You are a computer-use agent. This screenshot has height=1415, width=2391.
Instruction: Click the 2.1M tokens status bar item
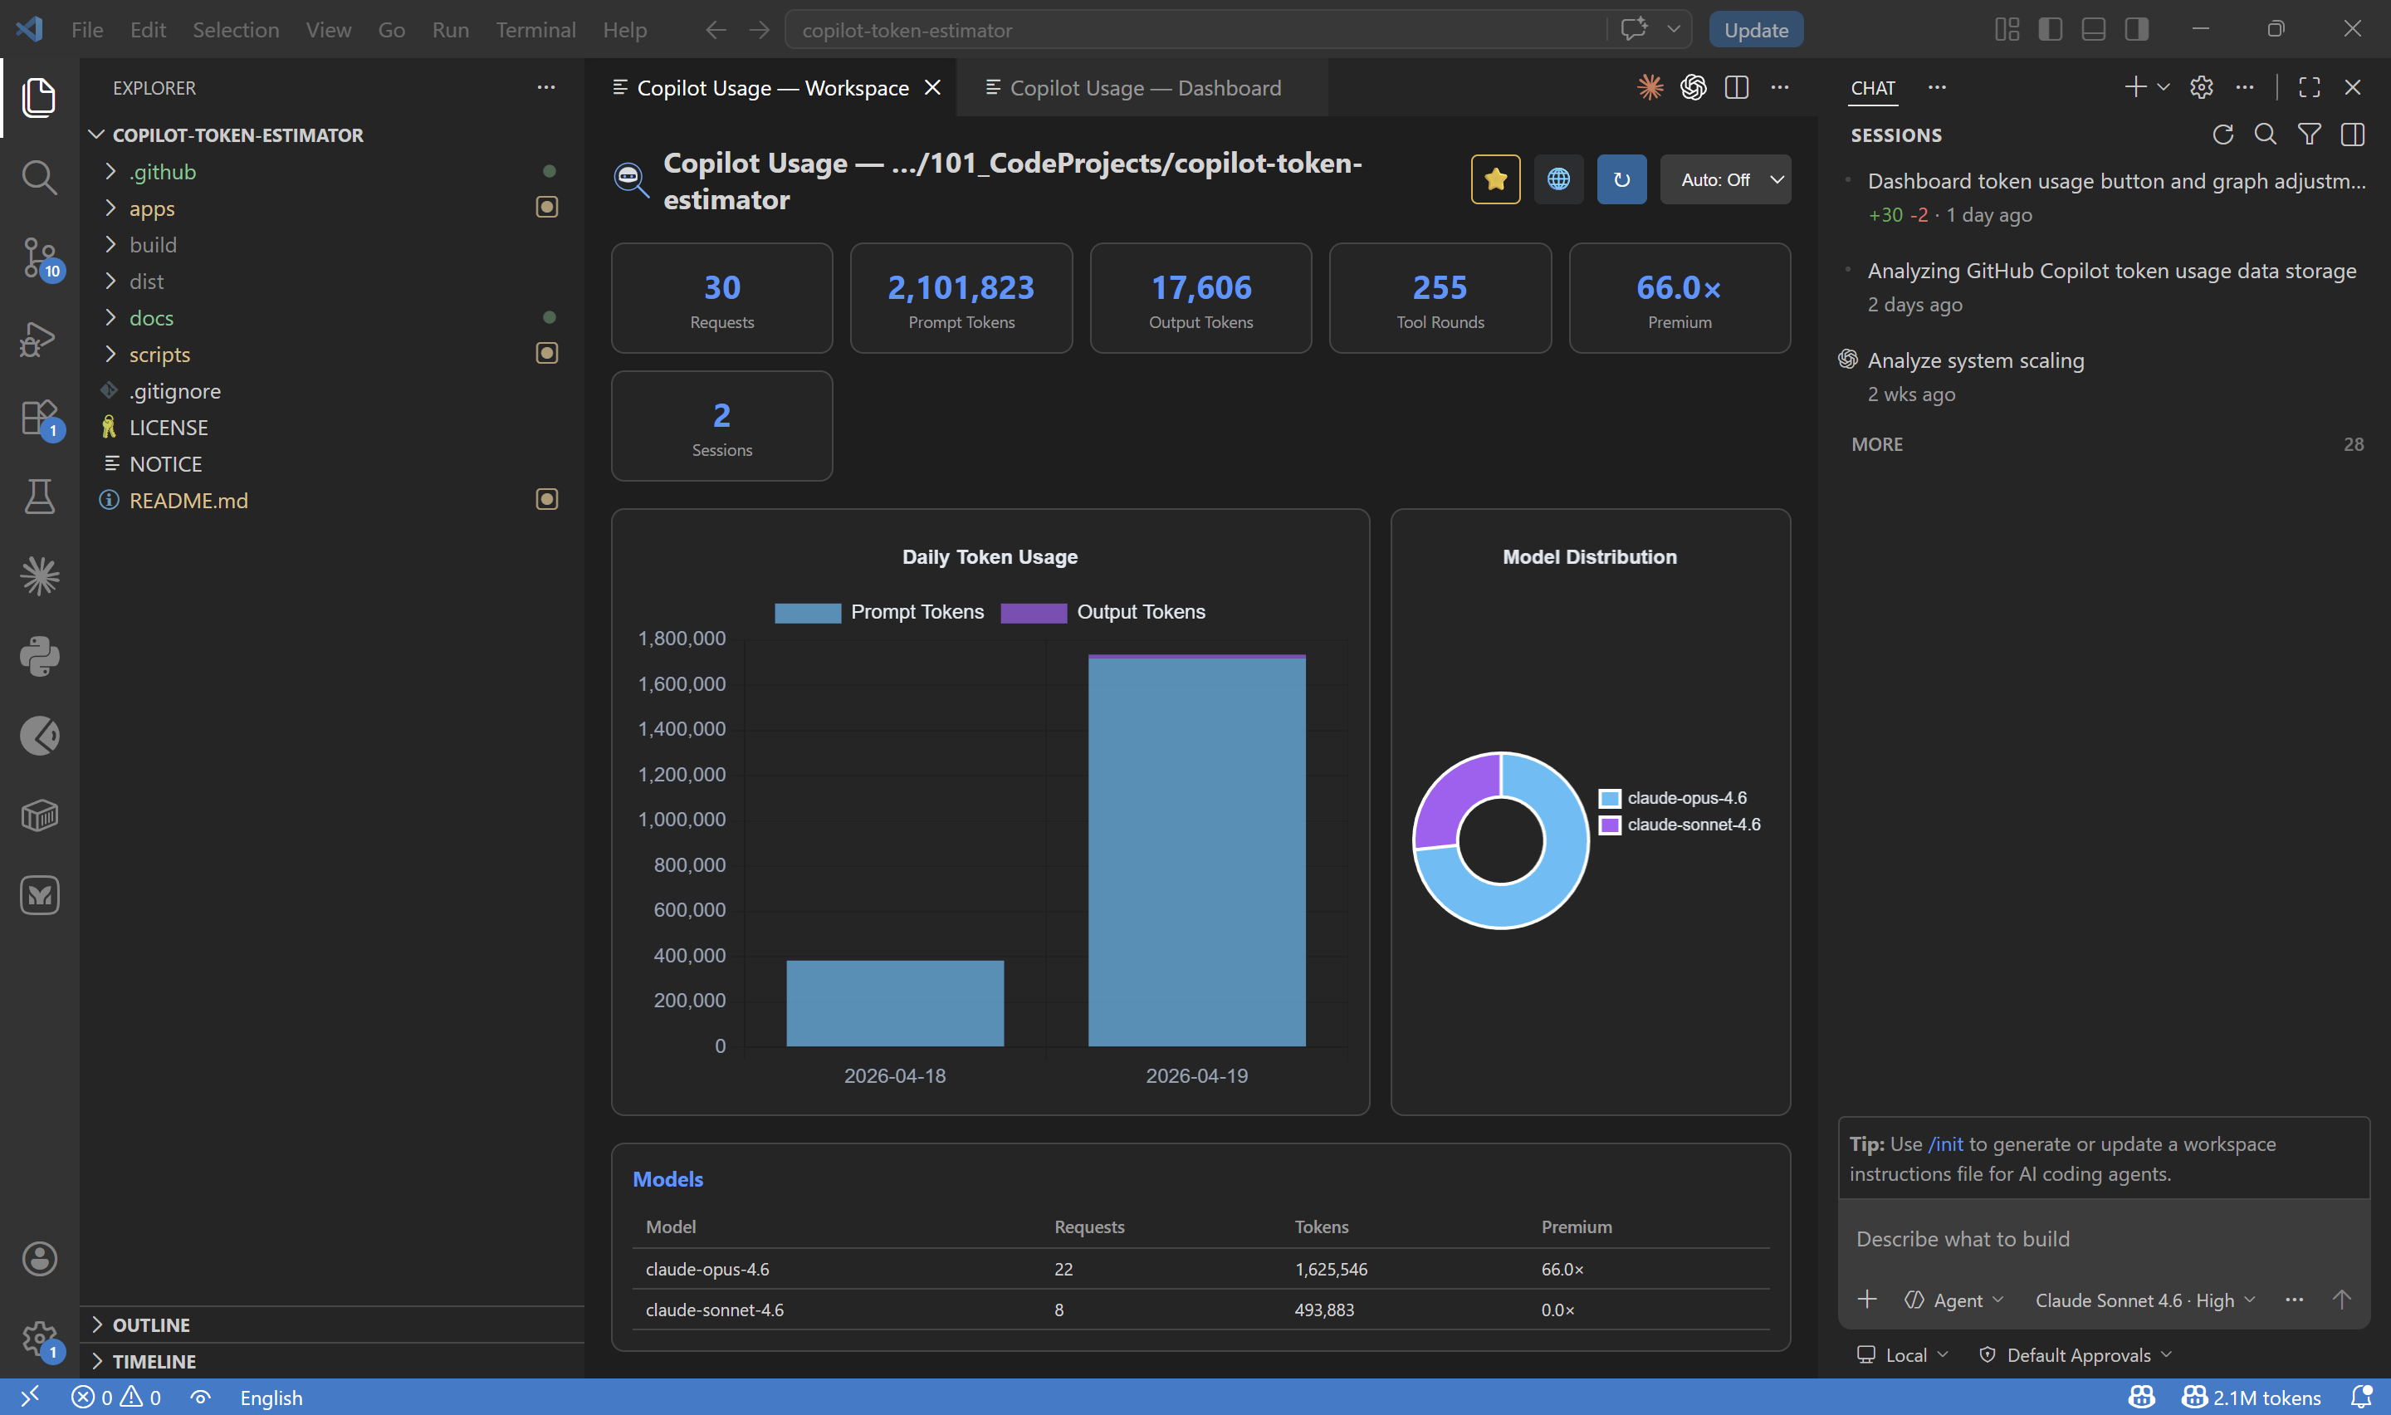(2251, 1397)
